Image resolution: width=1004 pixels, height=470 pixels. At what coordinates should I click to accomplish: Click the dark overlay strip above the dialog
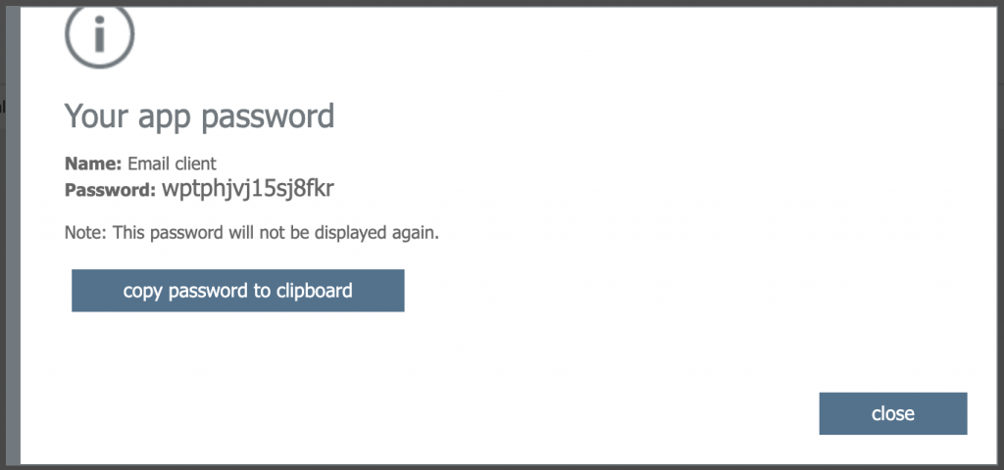tap(502, 3)
